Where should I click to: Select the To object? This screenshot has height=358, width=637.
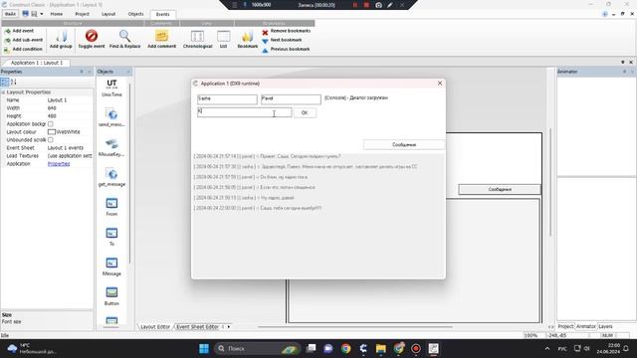click(111, 237)
